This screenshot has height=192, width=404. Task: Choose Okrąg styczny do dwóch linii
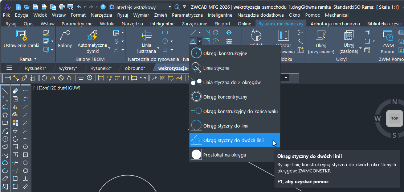pos(233,140)
